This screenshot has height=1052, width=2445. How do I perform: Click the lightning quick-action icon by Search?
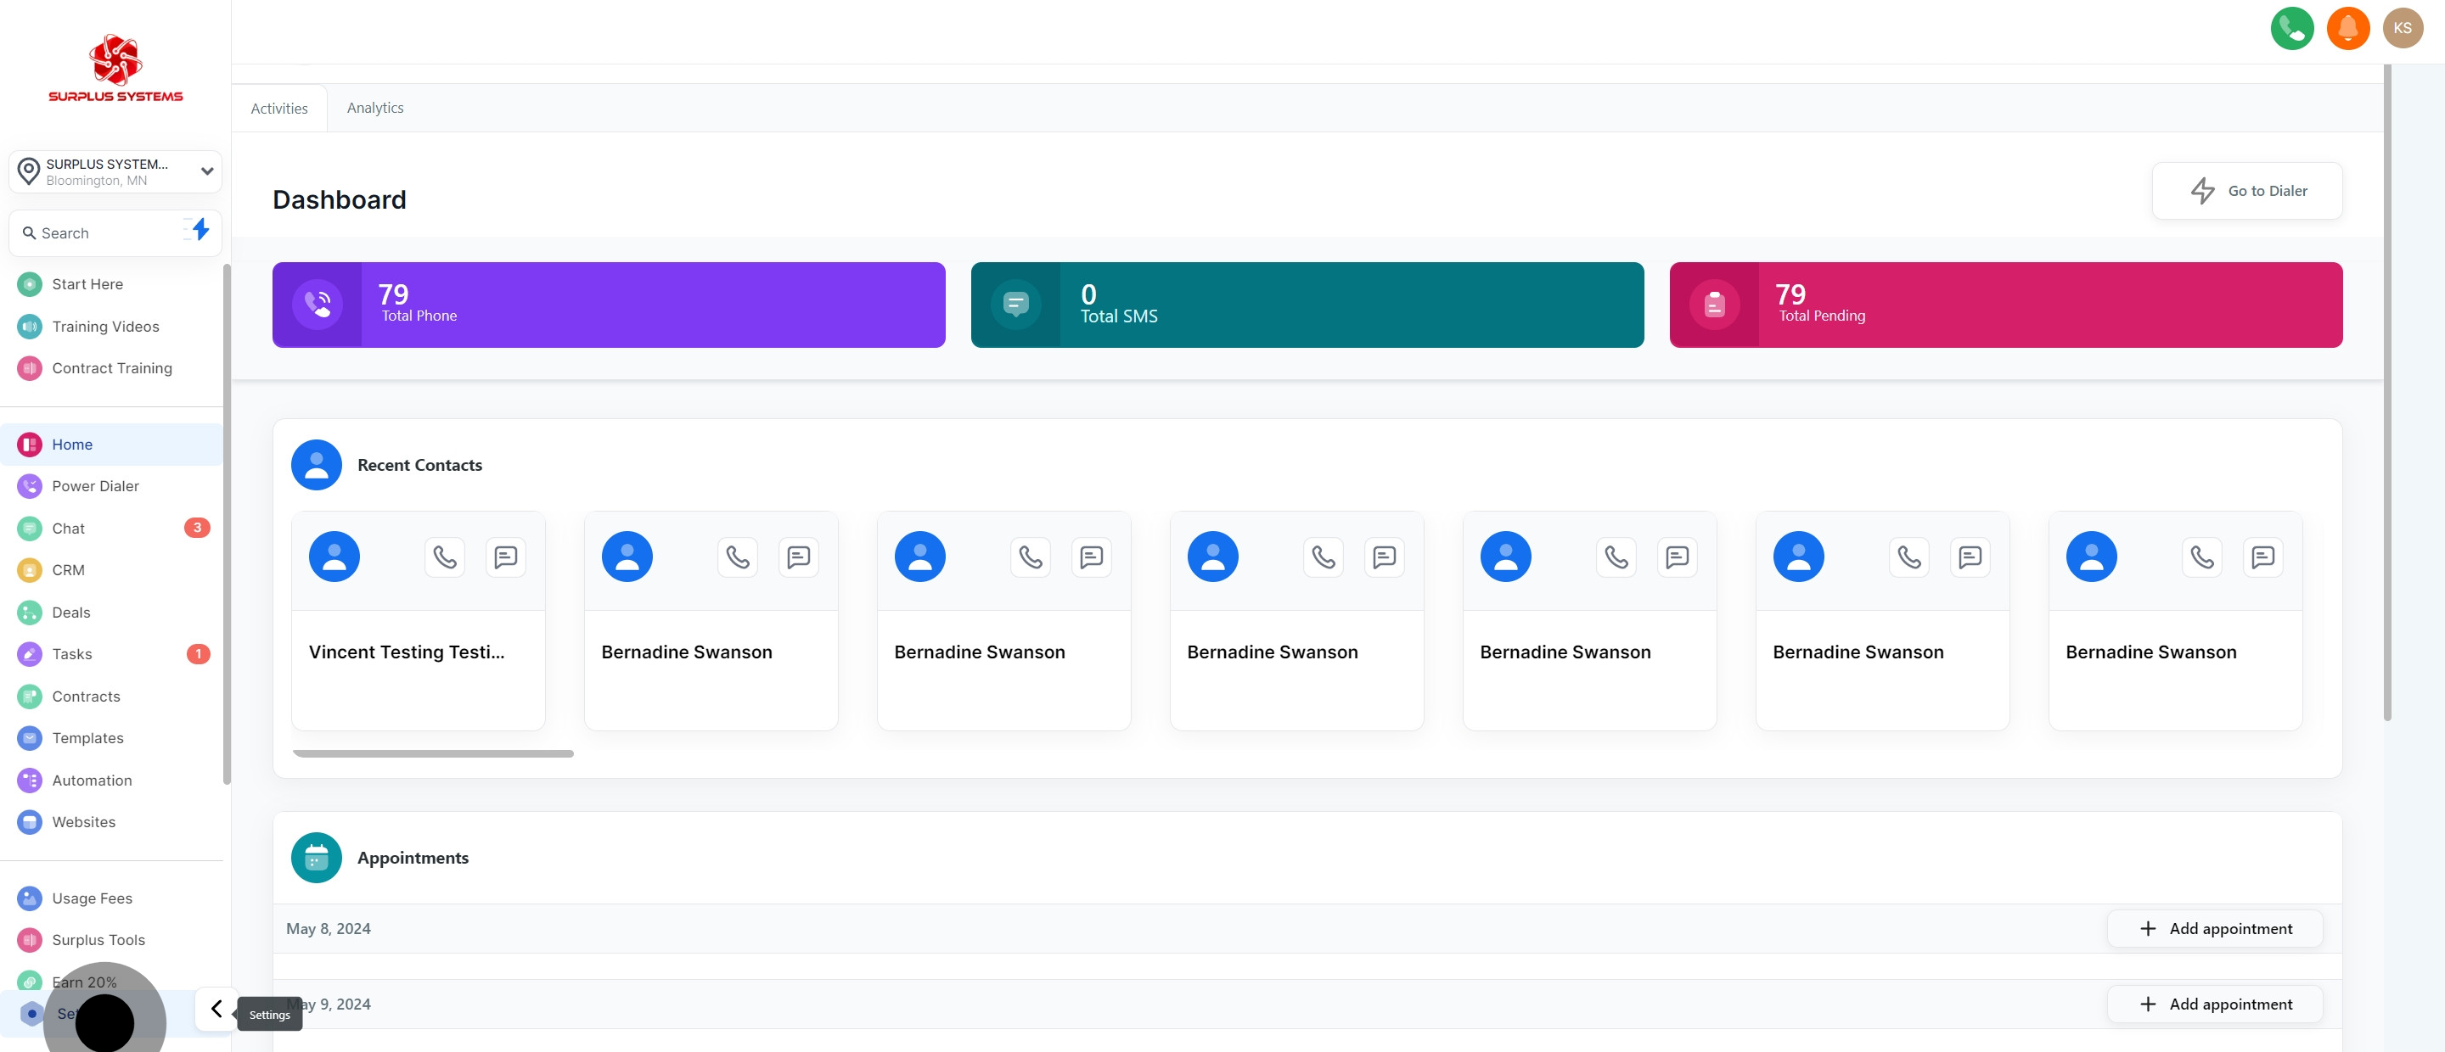tap(200, 230)
